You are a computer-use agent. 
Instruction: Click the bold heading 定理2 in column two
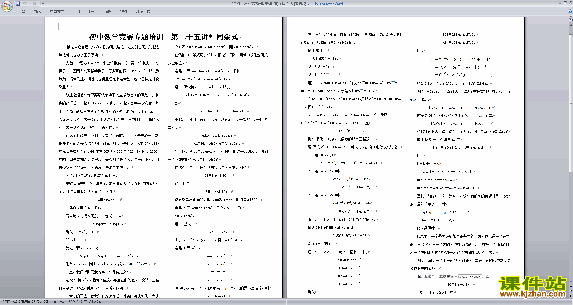click(180, 71)
